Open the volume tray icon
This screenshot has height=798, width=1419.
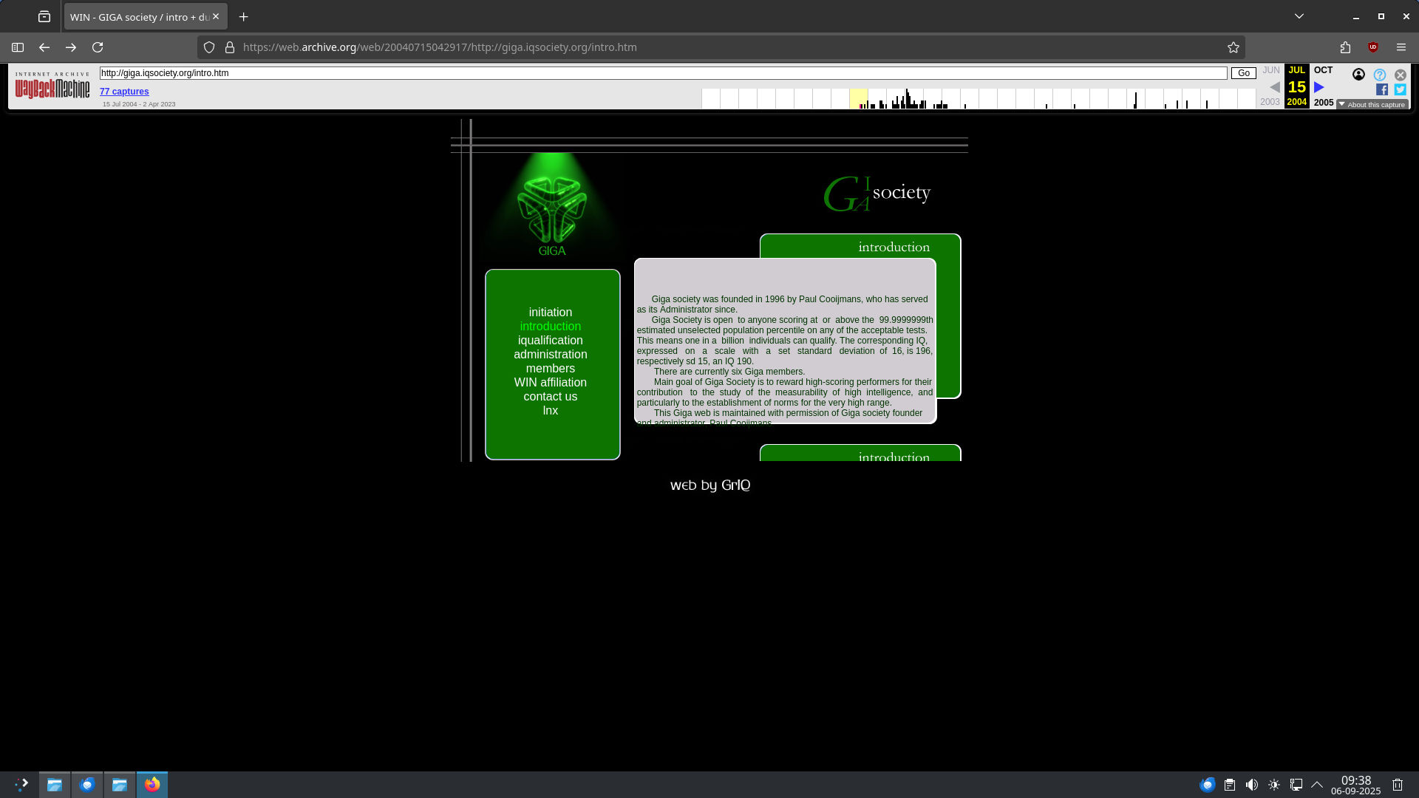(1251, 785)
